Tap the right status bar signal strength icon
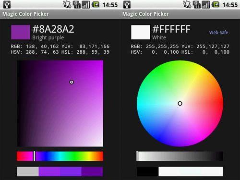 point(206,5)
